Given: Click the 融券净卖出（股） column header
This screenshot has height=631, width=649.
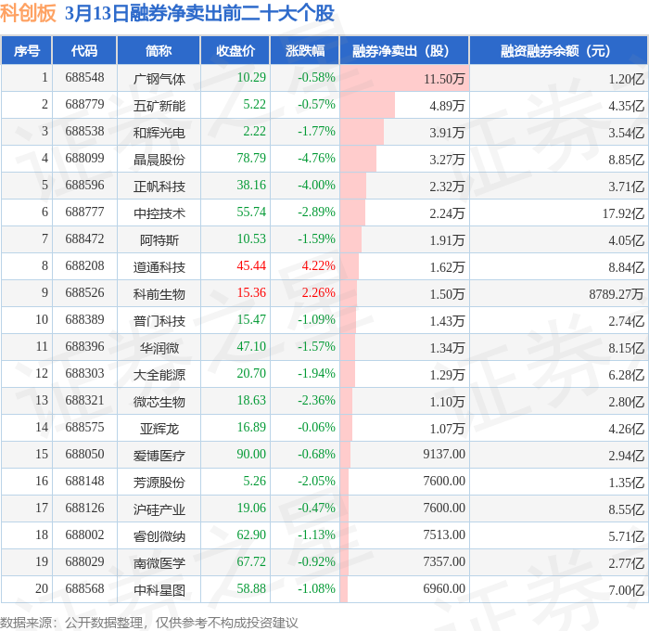Looking at the screenshot, I should (404, 50).
